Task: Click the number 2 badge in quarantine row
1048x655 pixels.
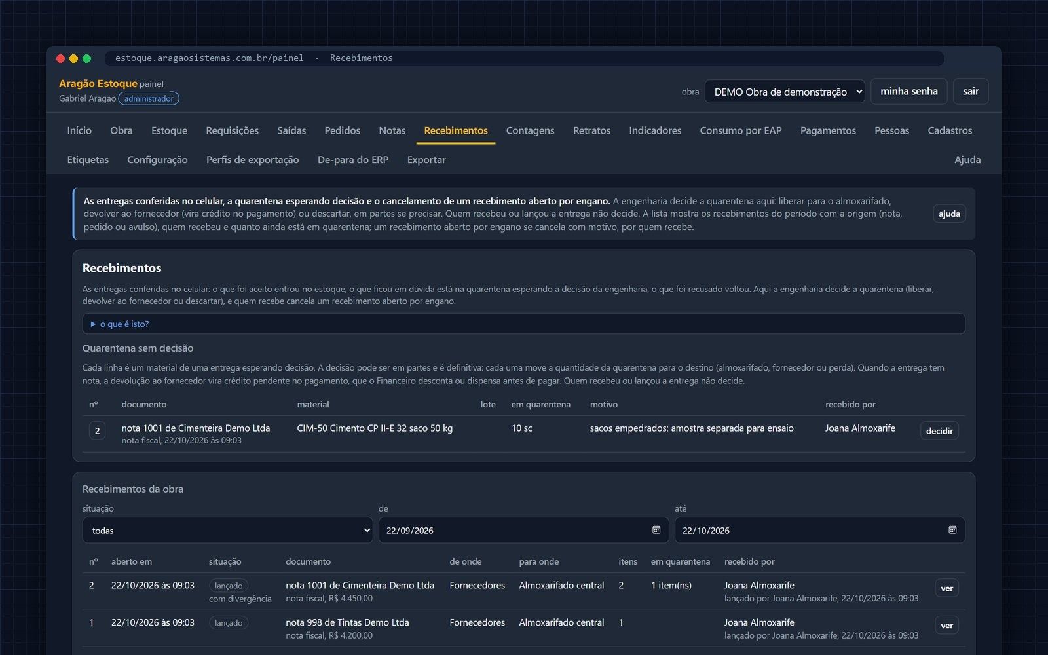Action: 97,430
